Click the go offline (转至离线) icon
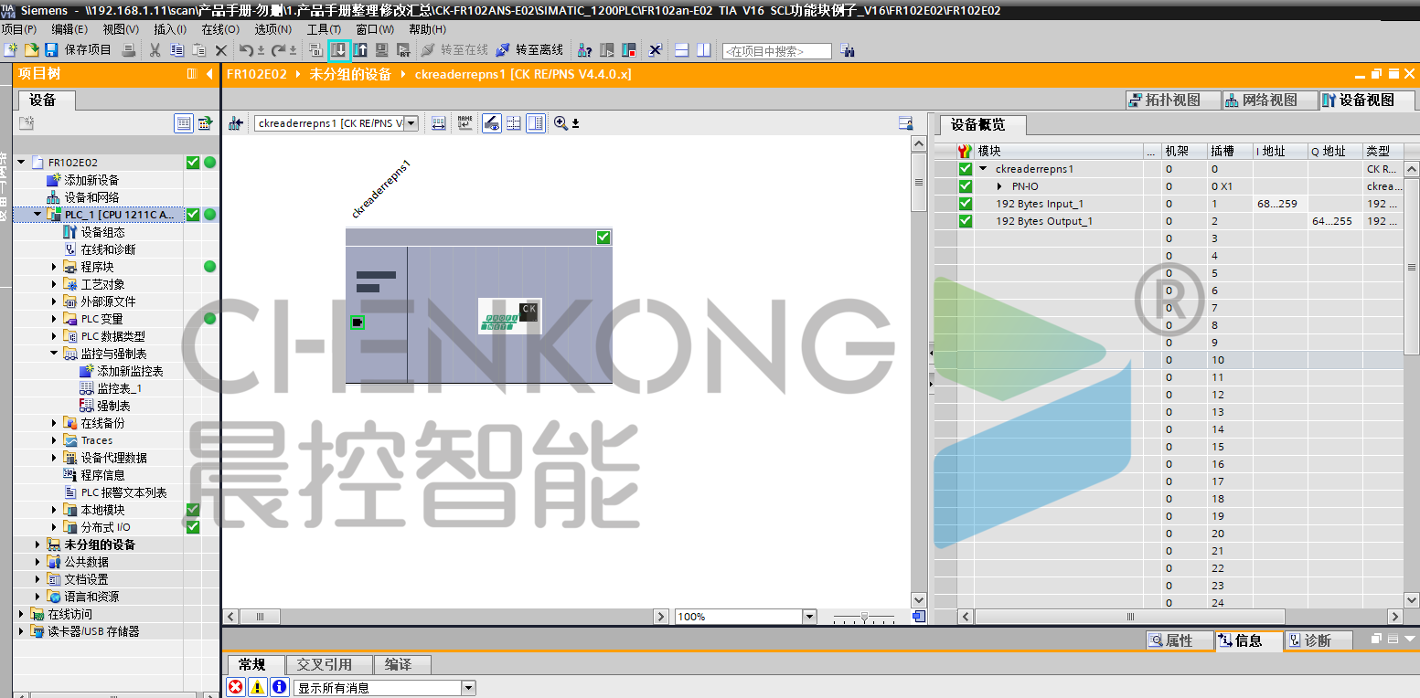The image size is (1420, 698). [x=503, y=49]
